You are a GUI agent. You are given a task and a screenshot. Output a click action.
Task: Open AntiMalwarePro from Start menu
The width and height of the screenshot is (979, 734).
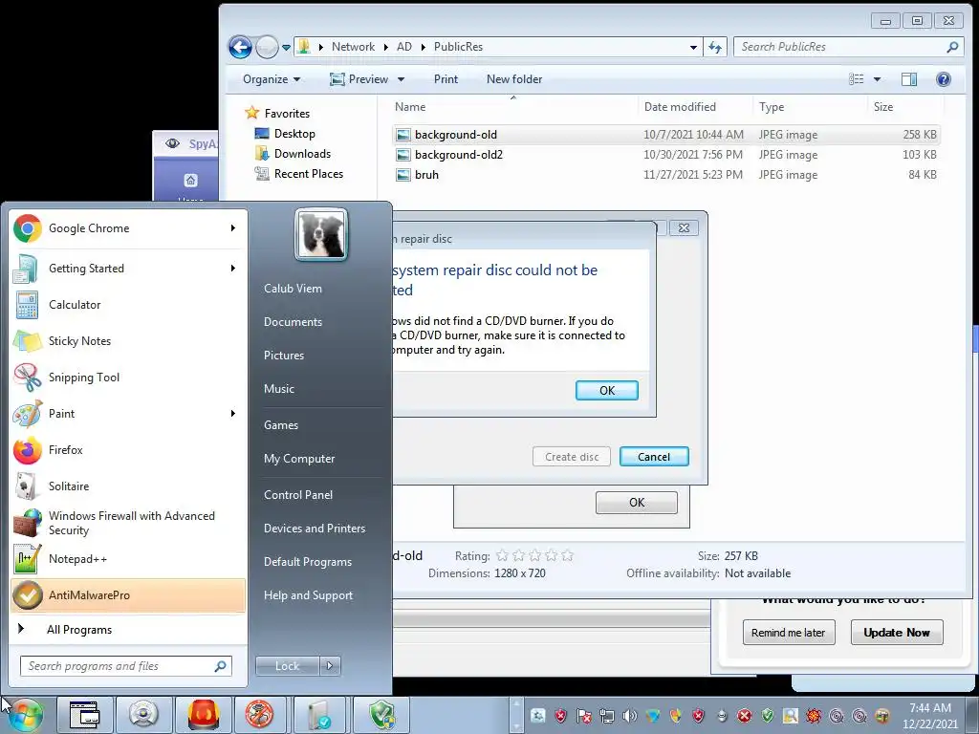128,594
